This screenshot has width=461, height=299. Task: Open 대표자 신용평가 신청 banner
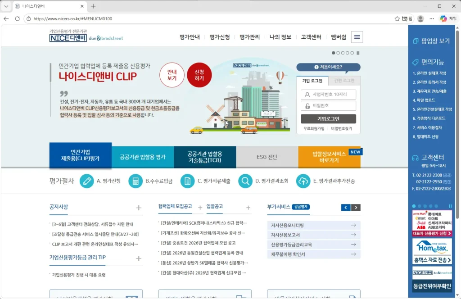pyautogui.click(x=432, y=223)
